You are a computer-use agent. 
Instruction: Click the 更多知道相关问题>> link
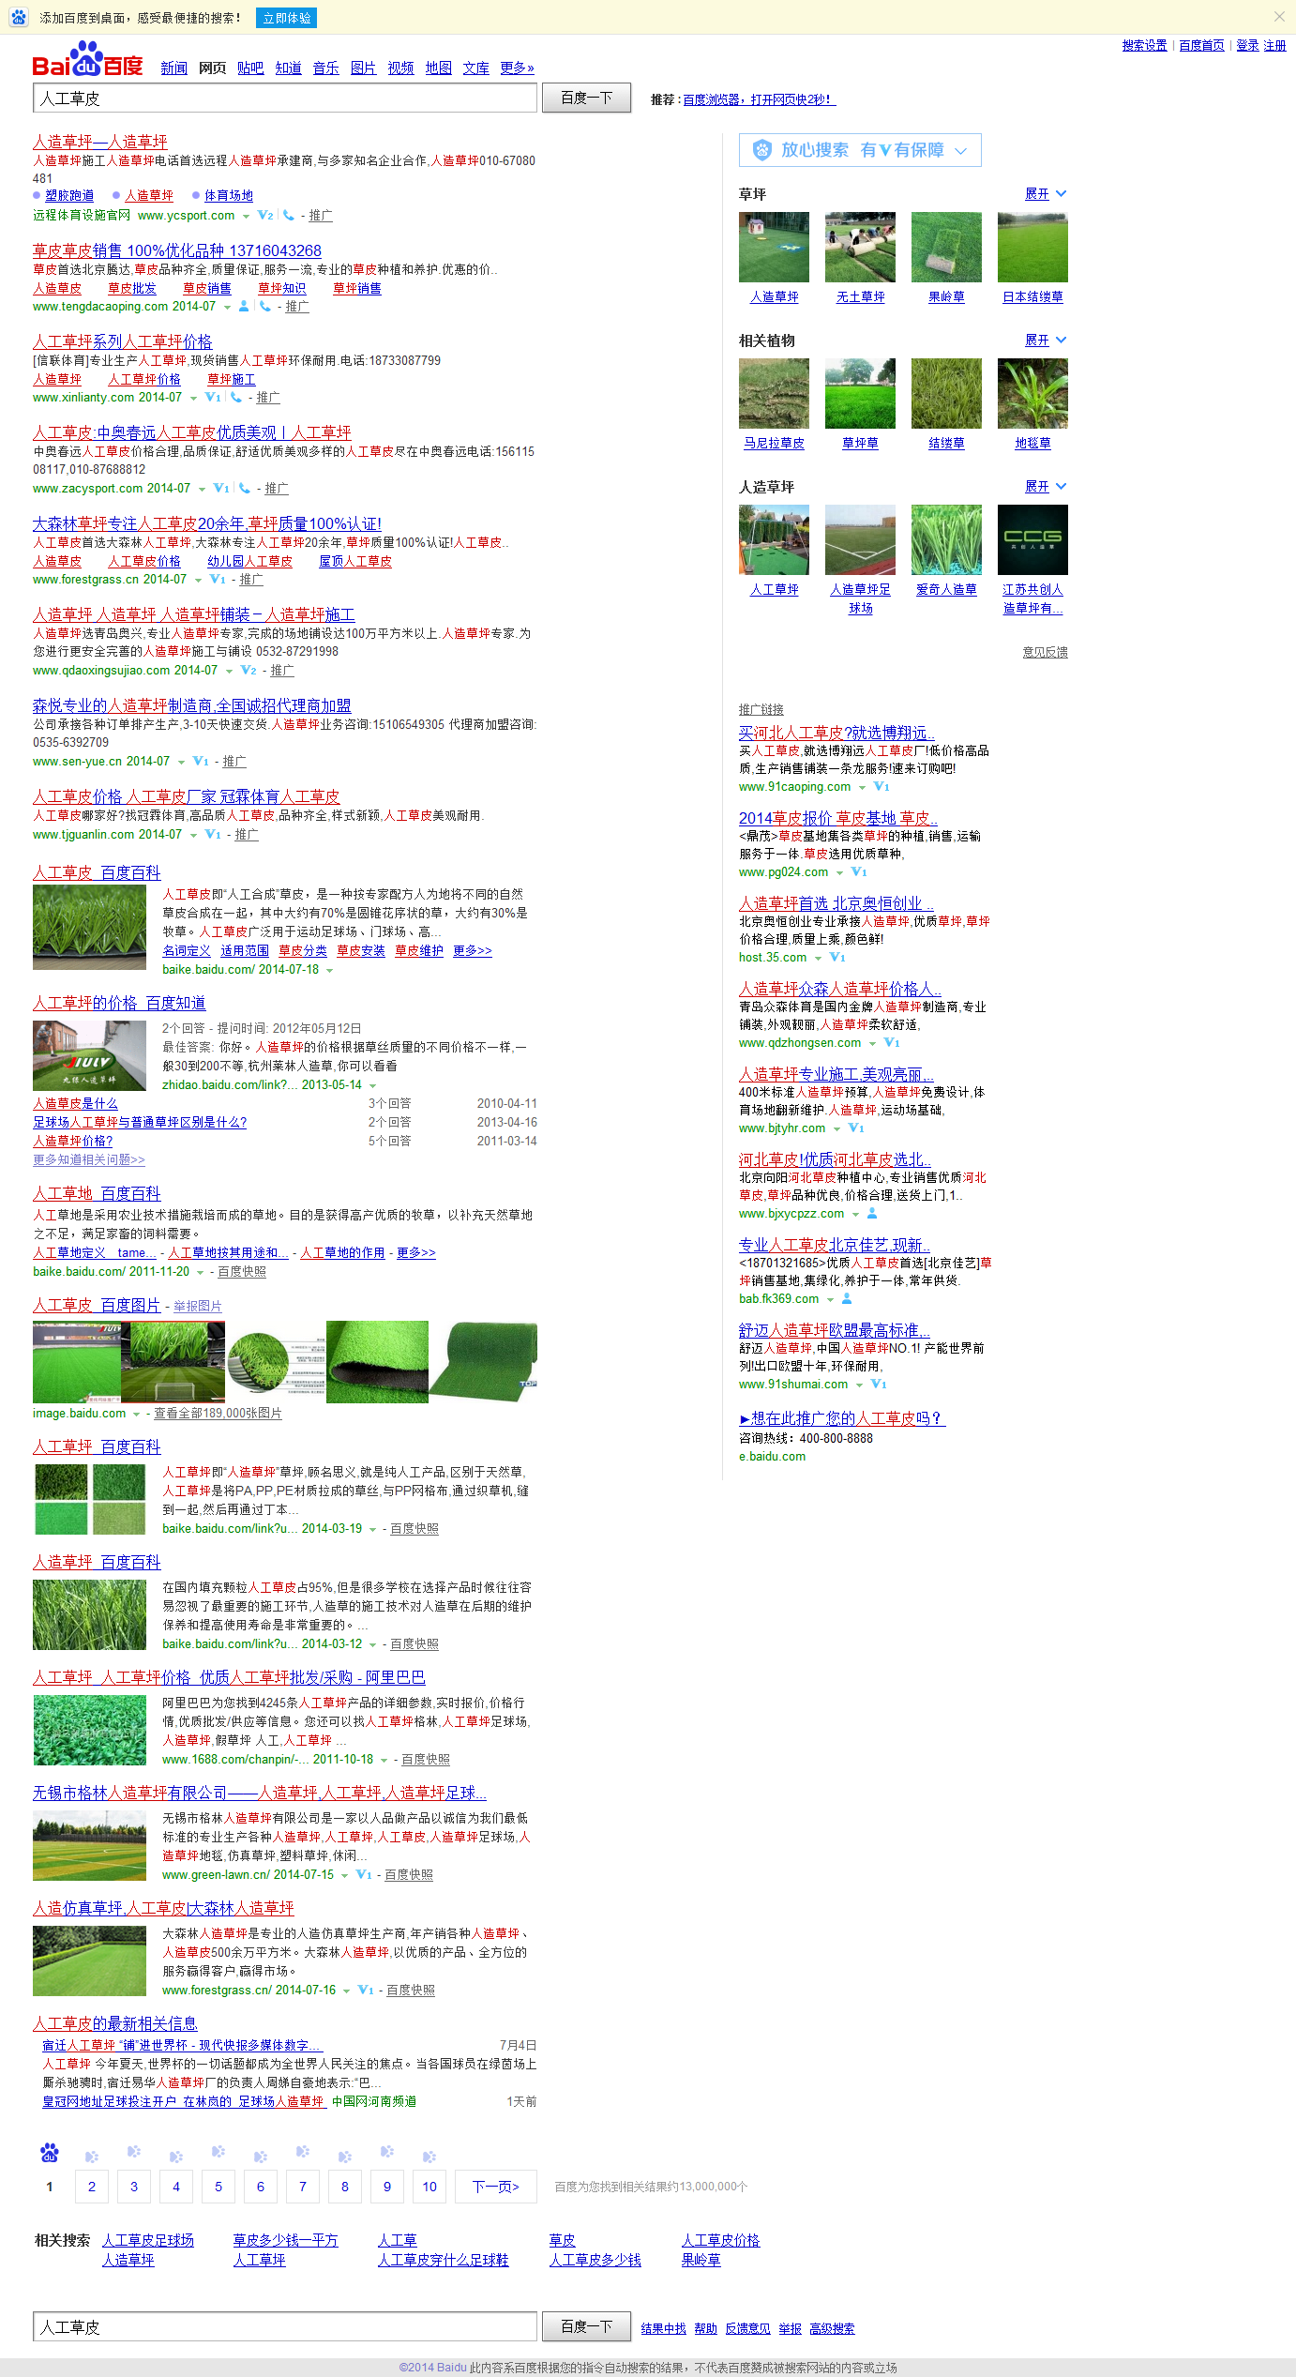click(x=89, y=1160)
